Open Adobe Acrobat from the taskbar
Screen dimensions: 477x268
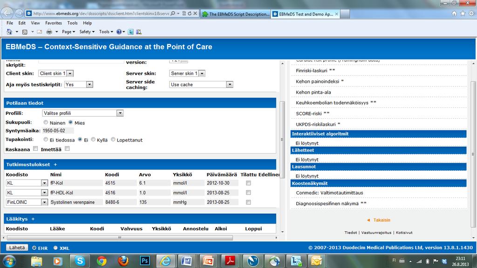coord(230,261)
